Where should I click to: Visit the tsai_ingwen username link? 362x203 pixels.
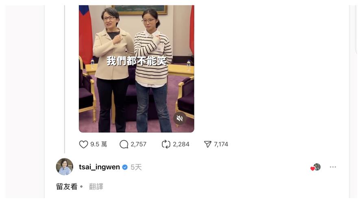click(99, 167)
